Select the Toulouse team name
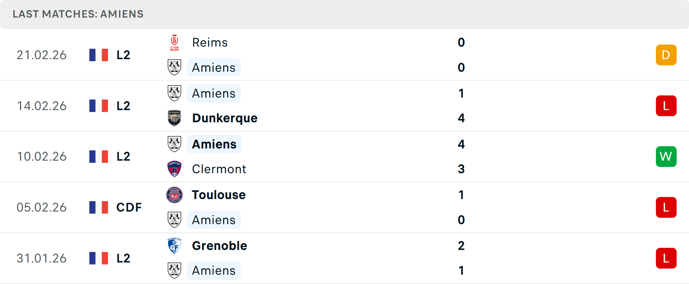The image size is (689, 284). click(219, 195)
